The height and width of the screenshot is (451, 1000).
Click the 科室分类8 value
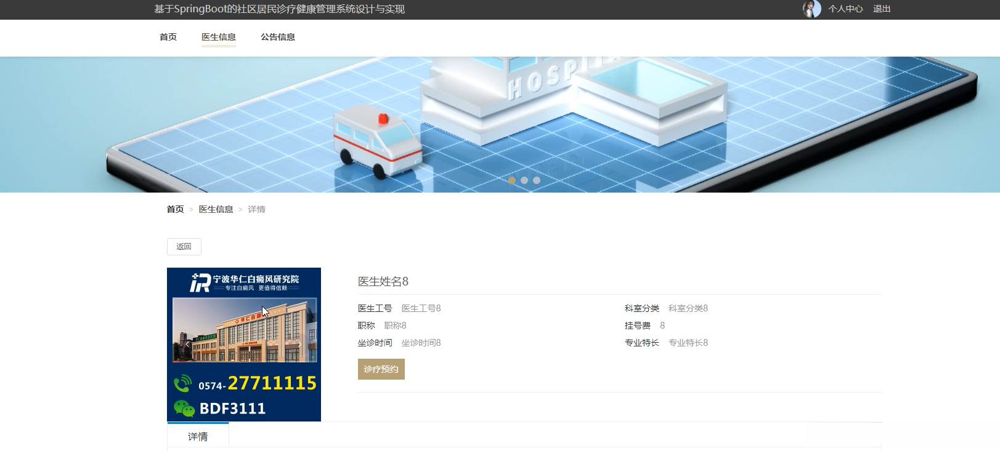(x=688, y=308)
